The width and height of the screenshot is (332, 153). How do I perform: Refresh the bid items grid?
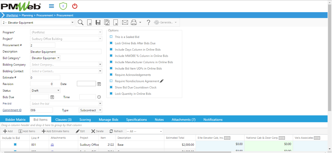pyautogui.click(x=116, y=131)
